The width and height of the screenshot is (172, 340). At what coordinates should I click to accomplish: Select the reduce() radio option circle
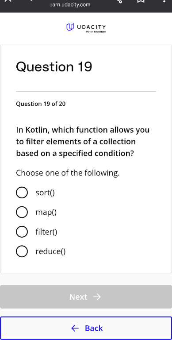pyautogui.click(x=22, y=251)
